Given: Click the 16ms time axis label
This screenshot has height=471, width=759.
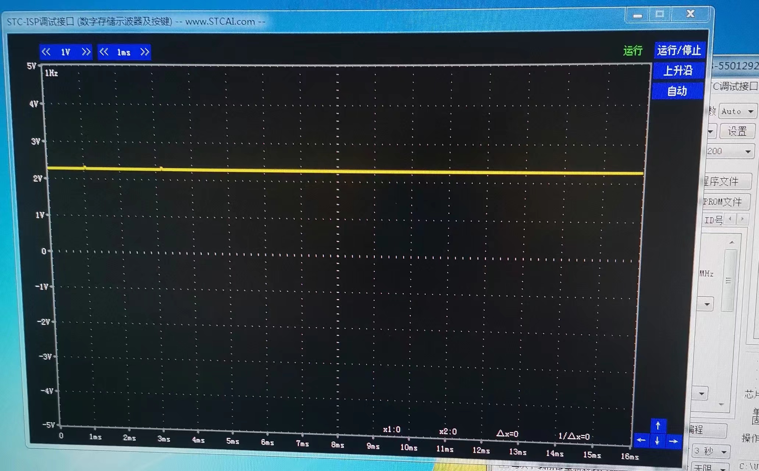Looking at the screenshot, I should pyautogui.click(x=630, y=456).
